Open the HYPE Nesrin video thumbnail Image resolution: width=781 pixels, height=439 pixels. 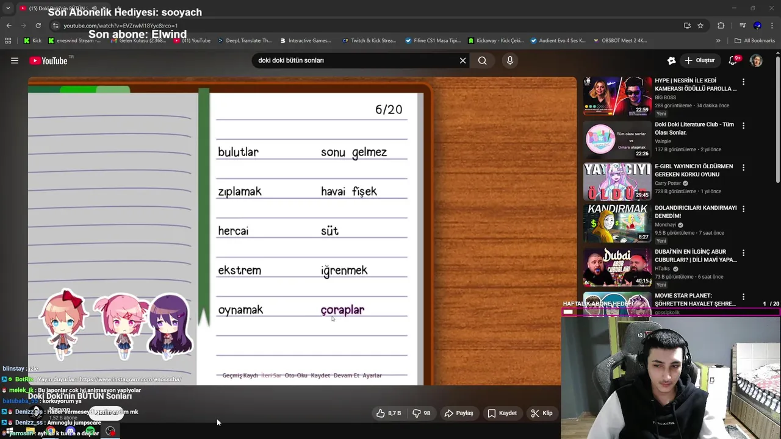coord(617,96)
